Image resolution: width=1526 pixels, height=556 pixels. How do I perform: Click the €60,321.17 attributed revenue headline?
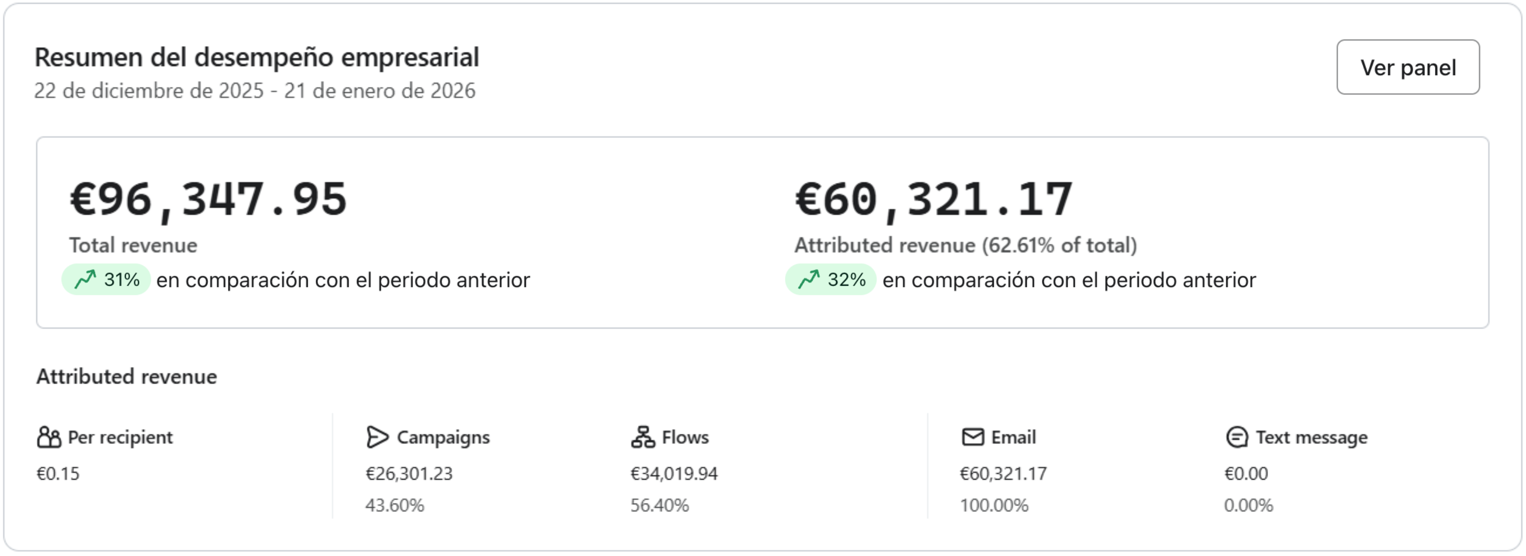click(x=934, y=200)
